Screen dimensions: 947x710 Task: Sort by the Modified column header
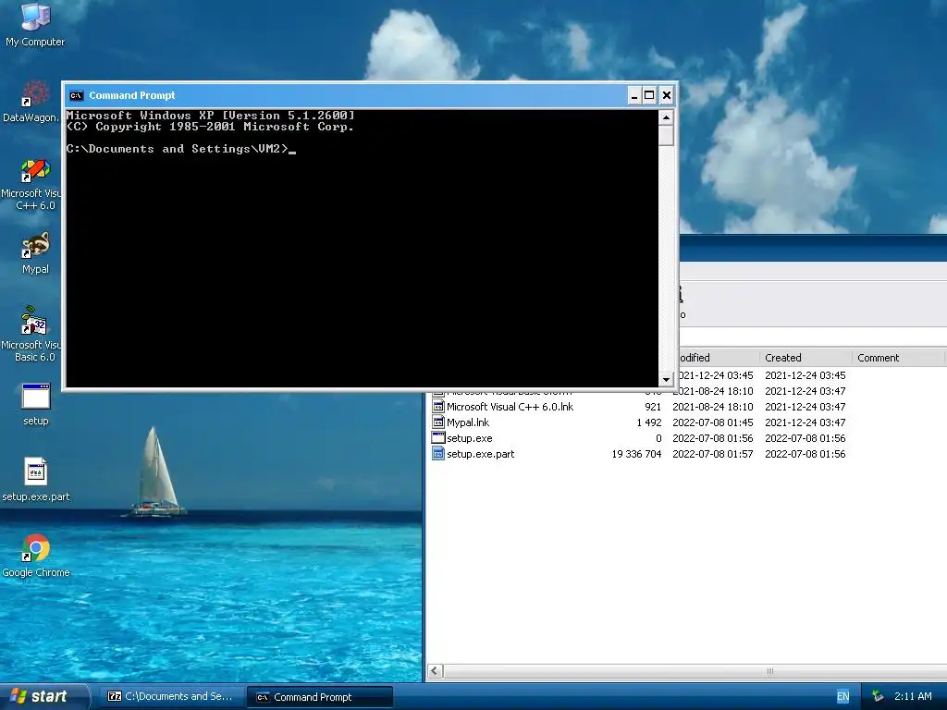pyautogui.click(x=719, y=358)
